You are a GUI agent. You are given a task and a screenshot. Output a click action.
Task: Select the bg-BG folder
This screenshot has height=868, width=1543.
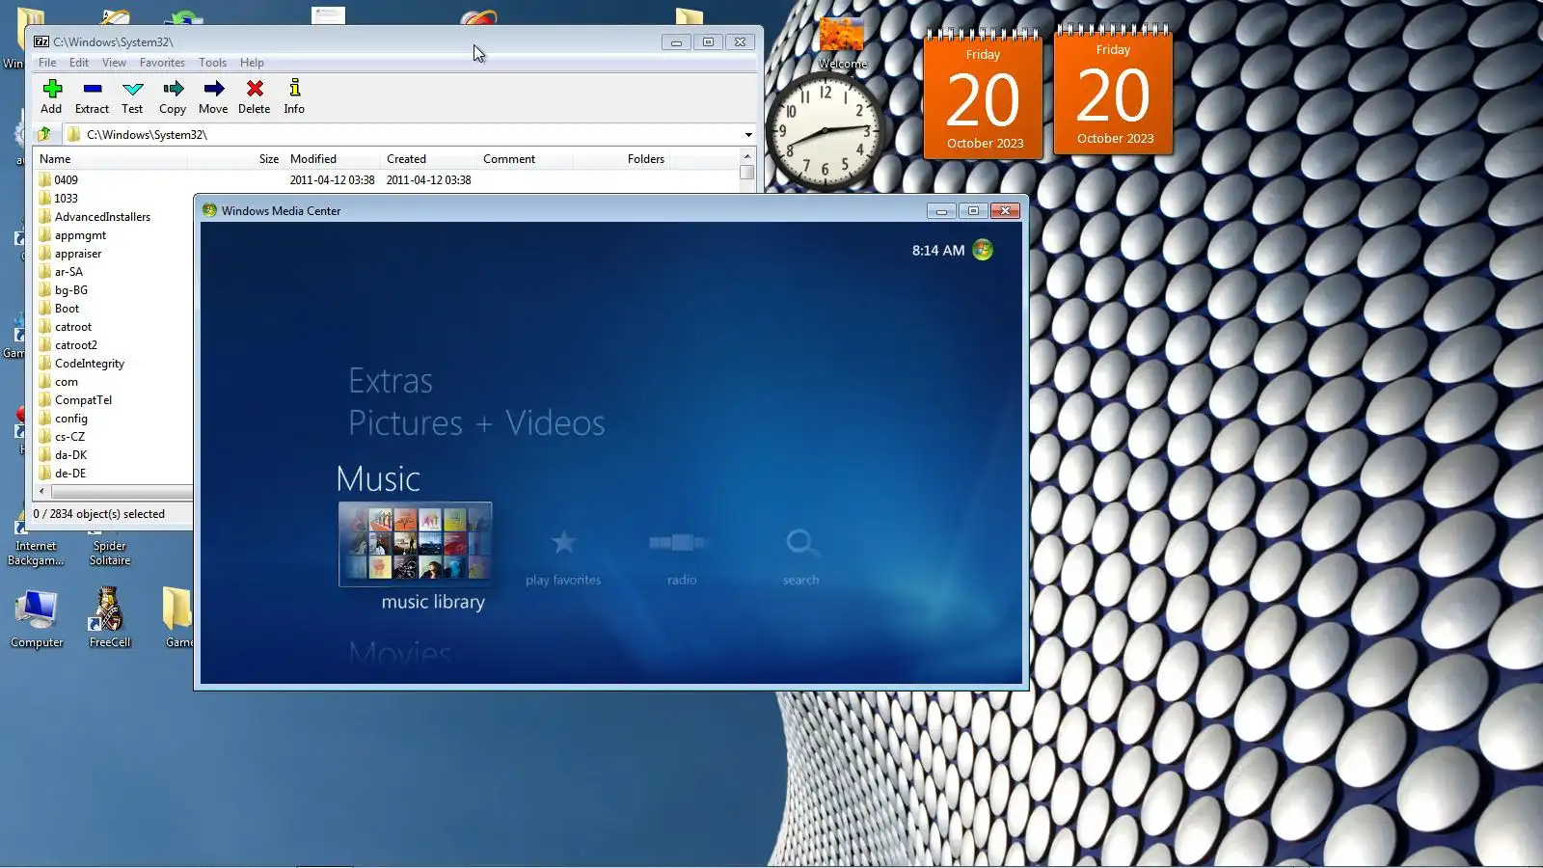pyautogui.click(x=71, y=290)
